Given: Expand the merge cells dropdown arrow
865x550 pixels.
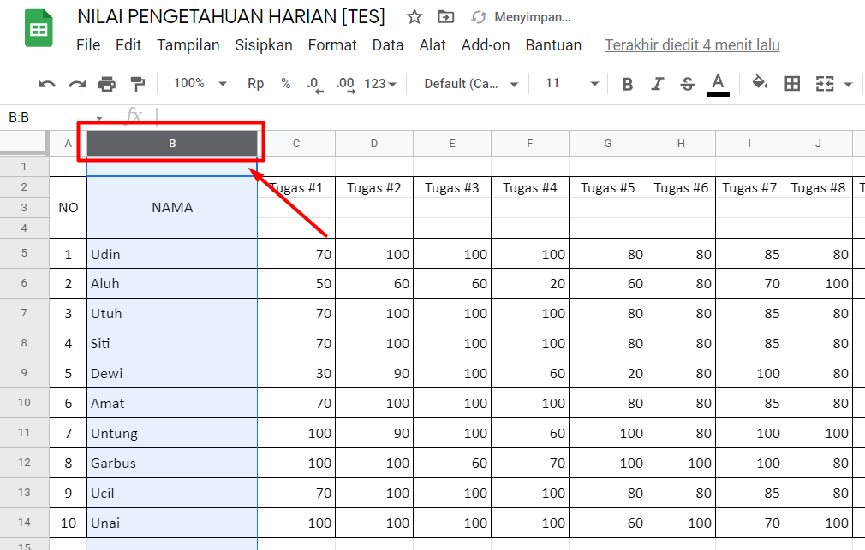Looking at the screenshot, I should [849, 85].
